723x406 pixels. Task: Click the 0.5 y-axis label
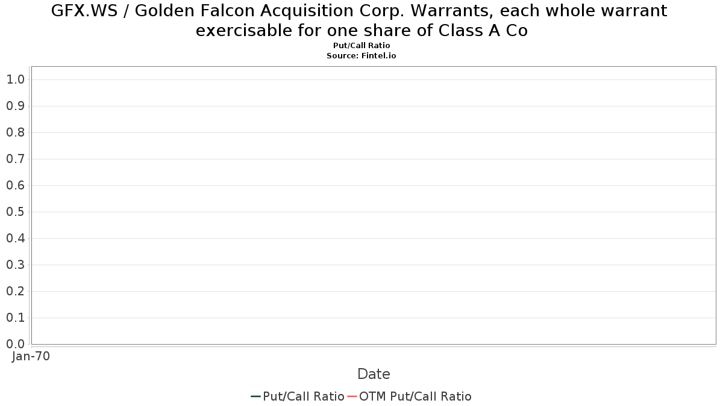[15, 212]
